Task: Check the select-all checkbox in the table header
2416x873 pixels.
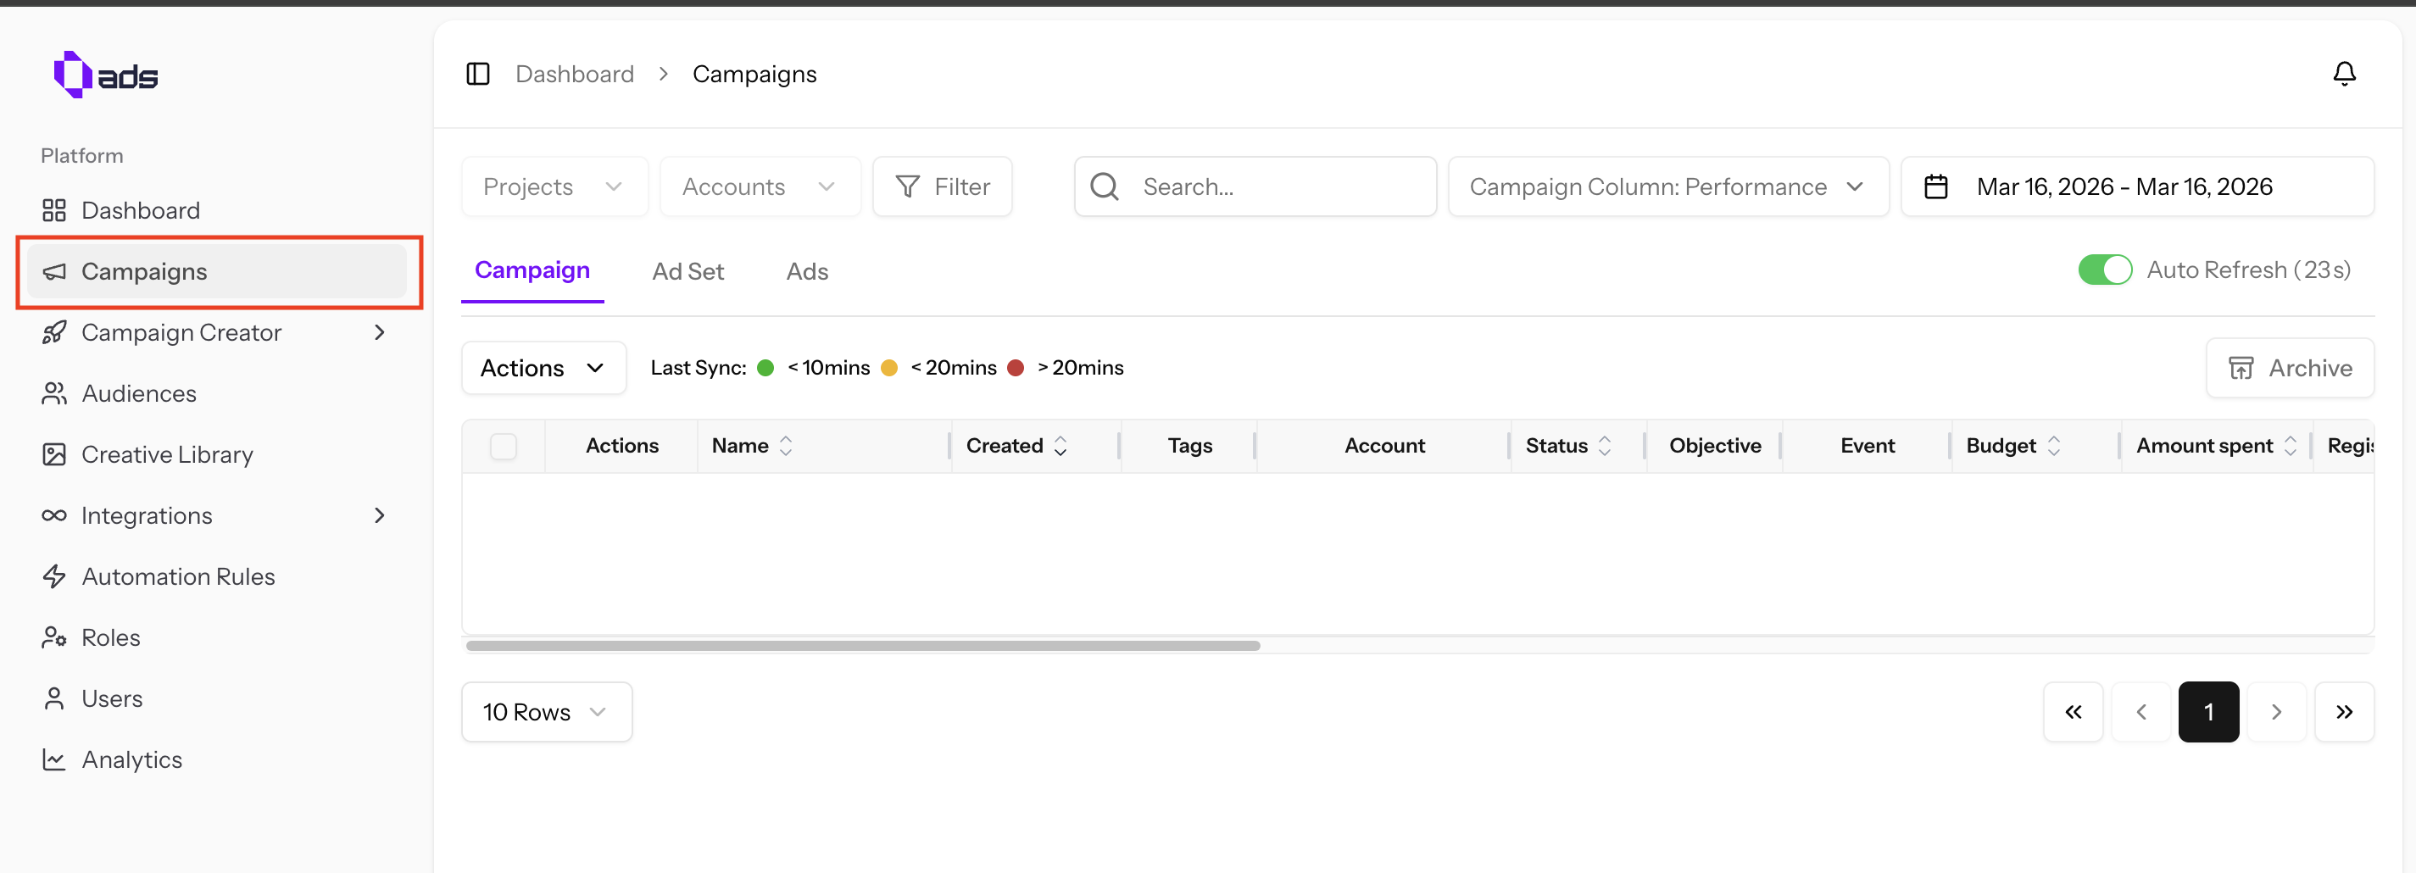Action: coord(504,447)
